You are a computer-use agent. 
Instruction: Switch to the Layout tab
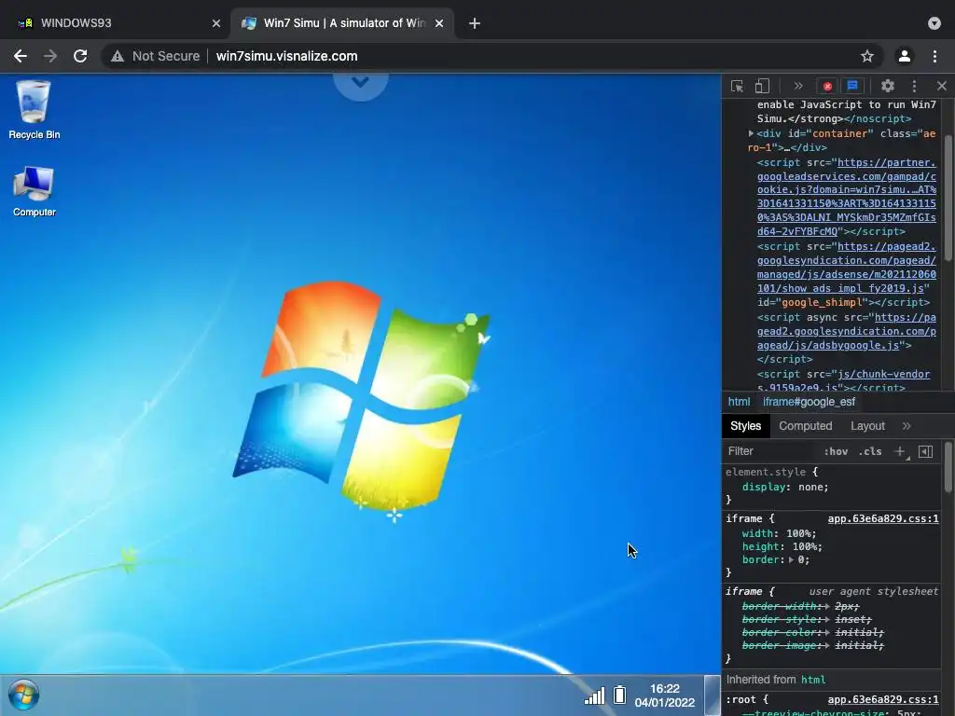(x=867, y=426)
